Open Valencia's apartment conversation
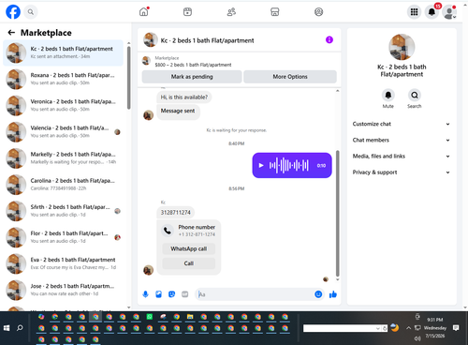This screenshot has width=468, height=345. tap(63, 132)
